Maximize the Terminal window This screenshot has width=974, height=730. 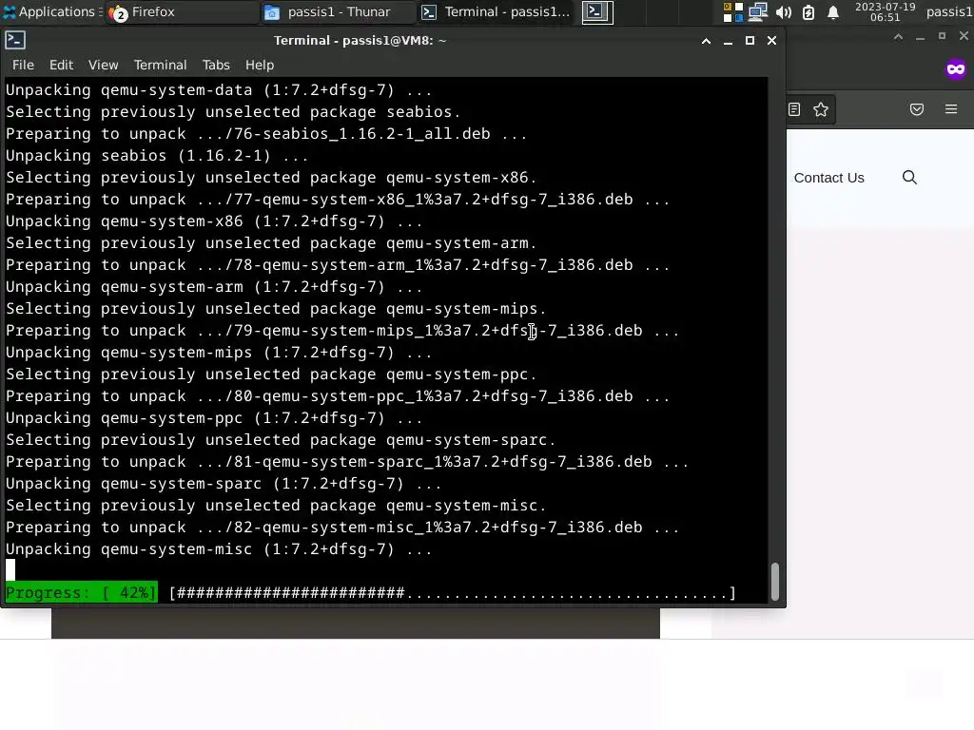pos(750,41)
